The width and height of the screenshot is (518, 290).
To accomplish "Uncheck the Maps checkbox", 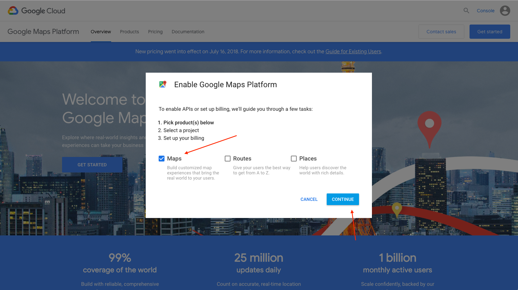I will [162, 159].
